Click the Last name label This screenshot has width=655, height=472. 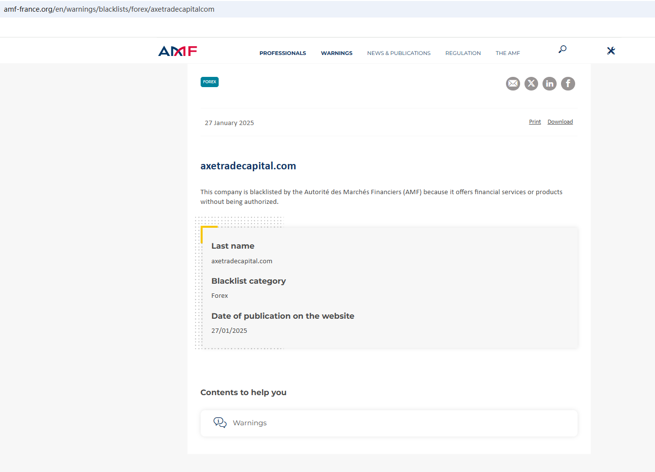pos(233,246)
